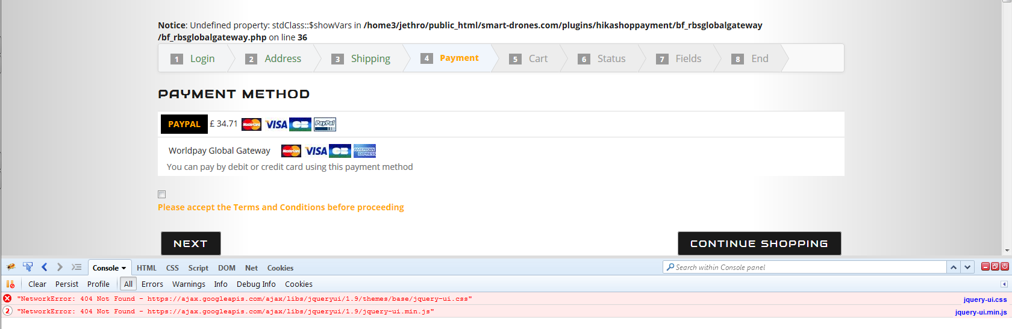The image size is (1012, 329).
Task: Activate the element inspector pointer tool
Action: click(x=28, y=267)
